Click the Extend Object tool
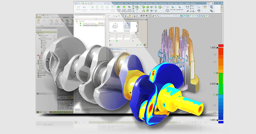This screenshot has height=134, width=256. click(x=119, y=8)
